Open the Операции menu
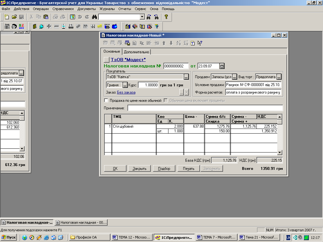323x242 pixels. [x=41, y=9]
